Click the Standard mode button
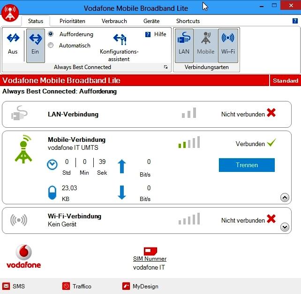Screen dimensions: 301x294 coord(286,81)
